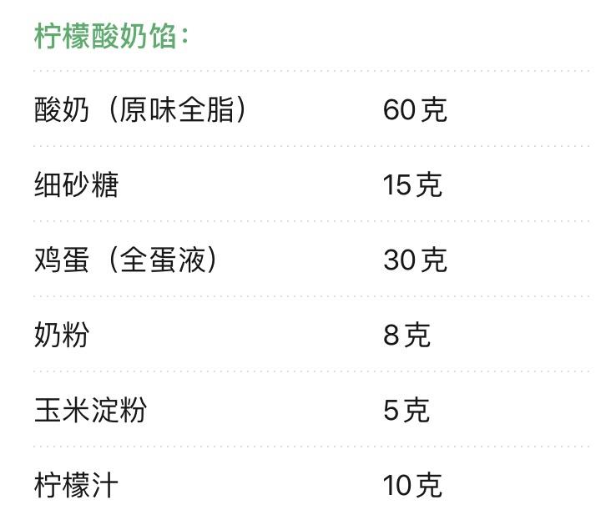The image size is (616, 520).
Task: Tap the 30克 egg quantity
Action: 415,260
